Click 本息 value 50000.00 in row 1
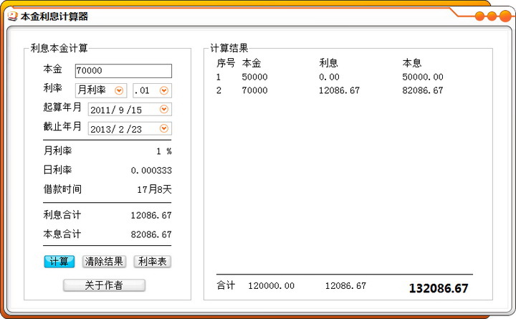The image size is (516, 319). click(423, 77)
